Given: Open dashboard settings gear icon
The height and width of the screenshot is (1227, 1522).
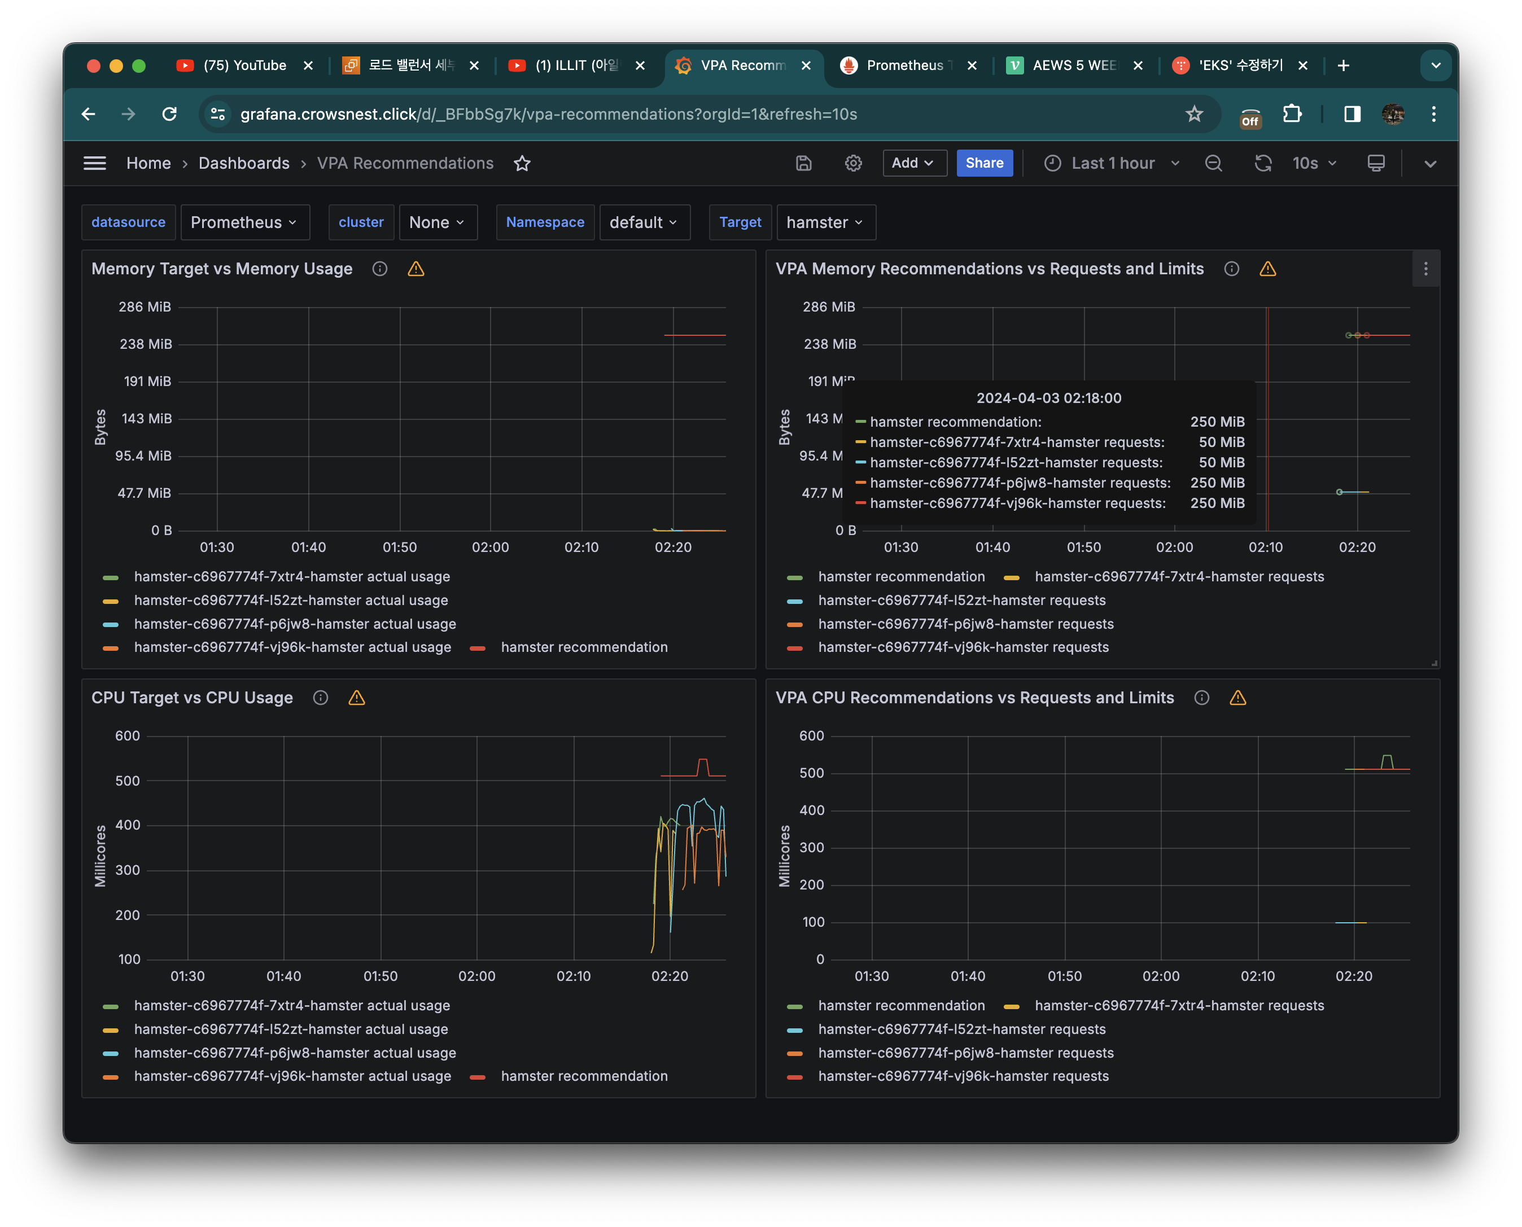Looking at the screenshot, I should point(853,163).
